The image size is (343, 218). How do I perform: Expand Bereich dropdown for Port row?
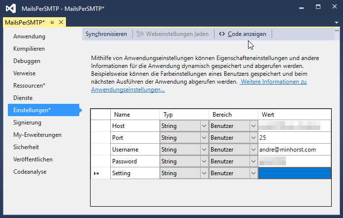[253, 138]
